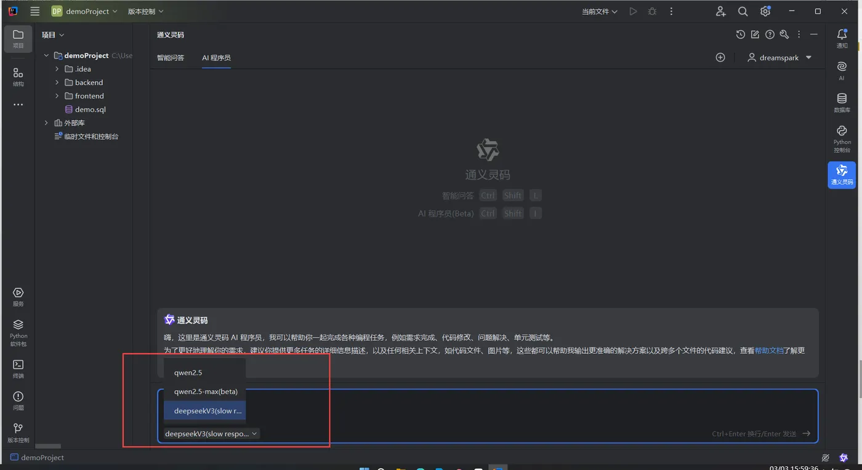The width and height of the screenshot is (862, 470).
Task: Expand the backend folder
Action: click(57, 82)
